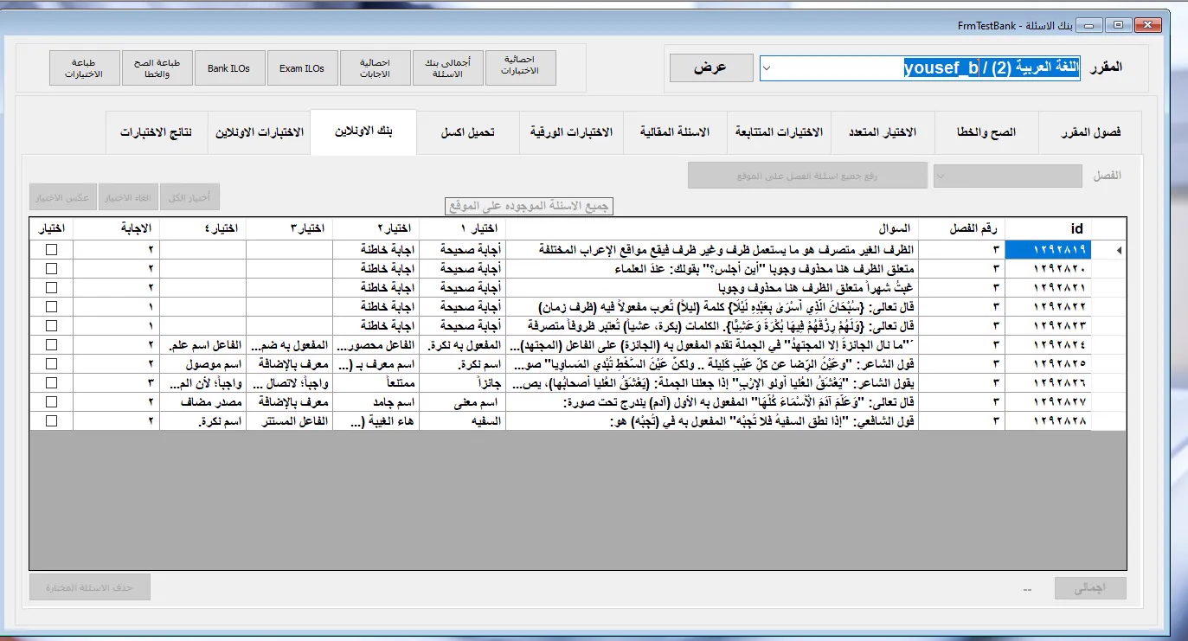
Task: Tick the checkbox for question ١٢٩٢٨٢٠
Action: click(x=52, y=268)
